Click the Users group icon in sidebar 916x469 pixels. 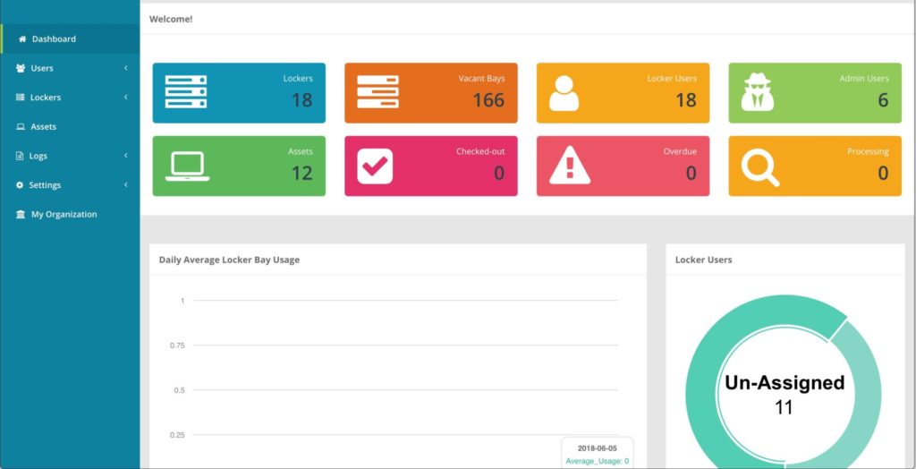point(21,68)
